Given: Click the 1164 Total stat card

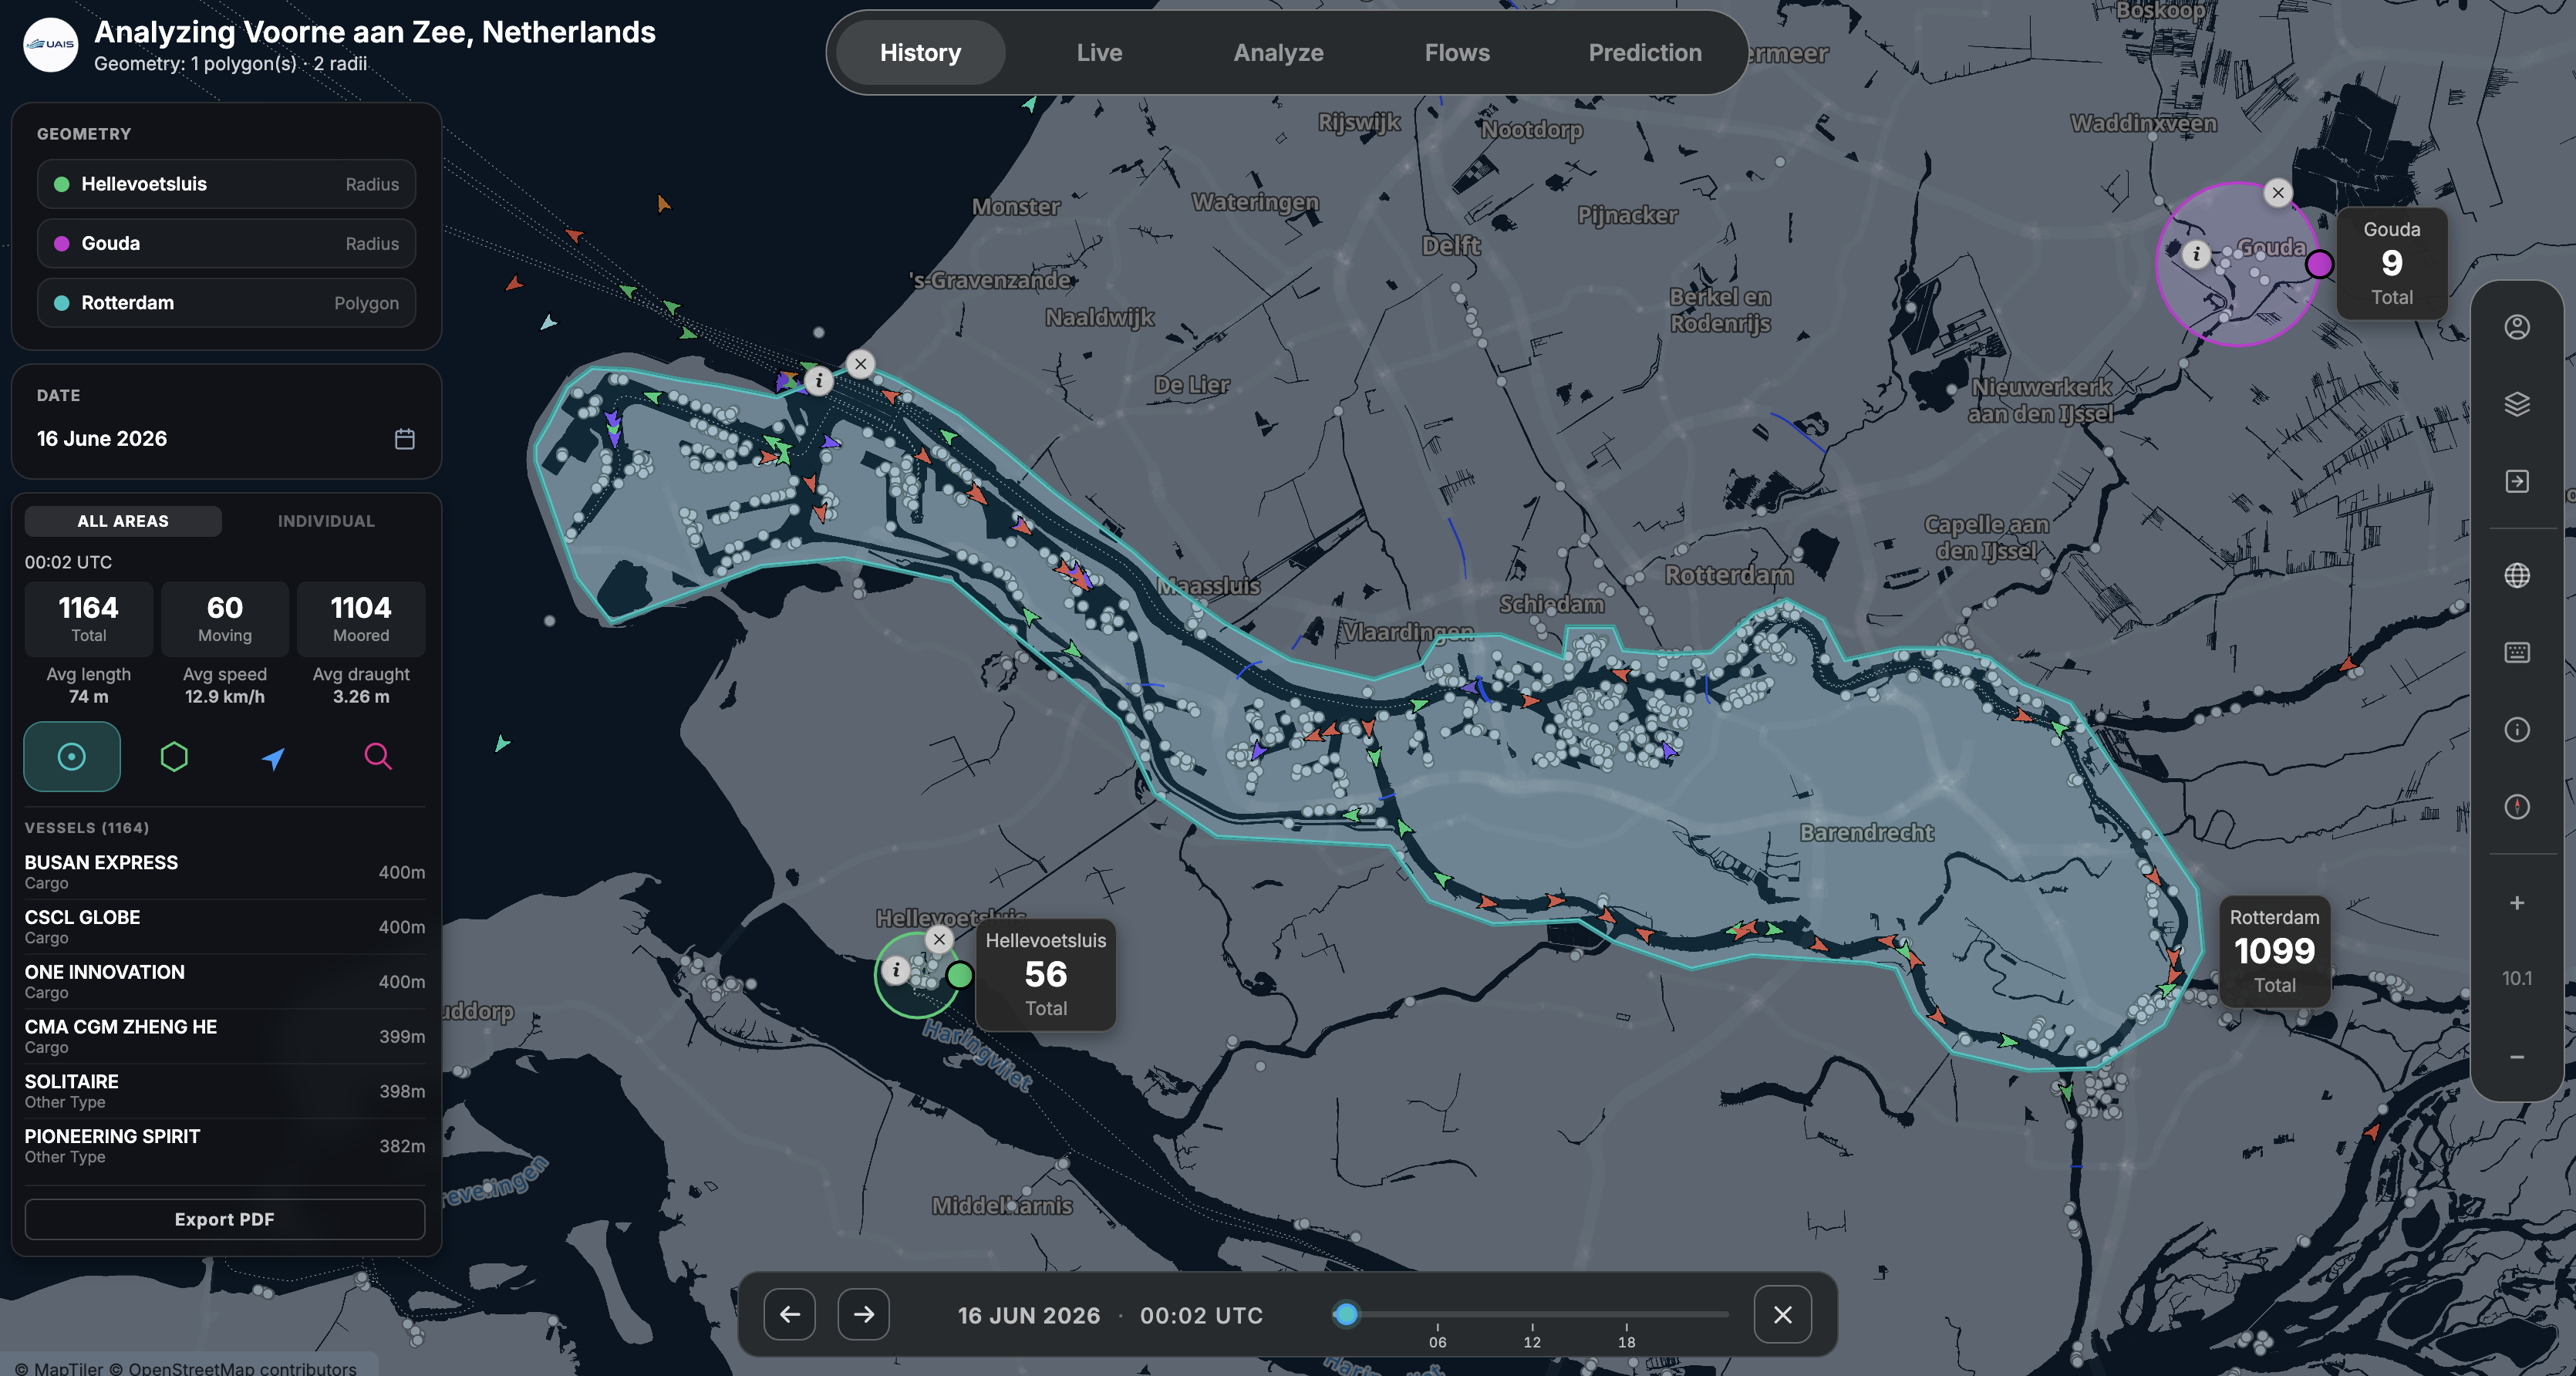Looking at the screenshot, I should point(89,619).
